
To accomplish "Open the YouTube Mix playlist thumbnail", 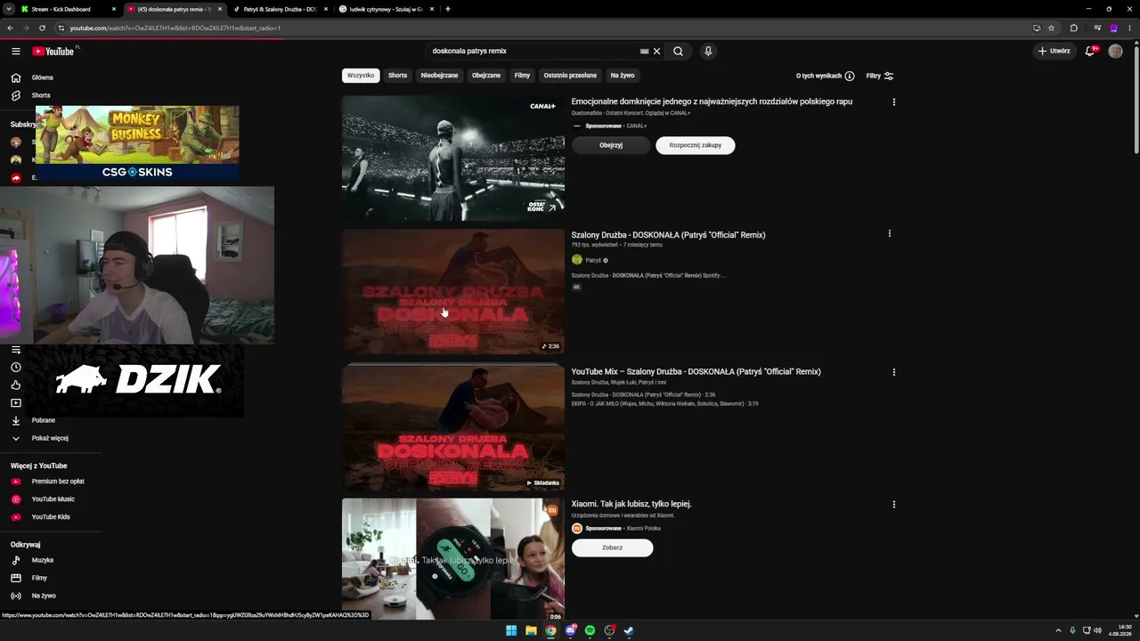I will point(453,427).
